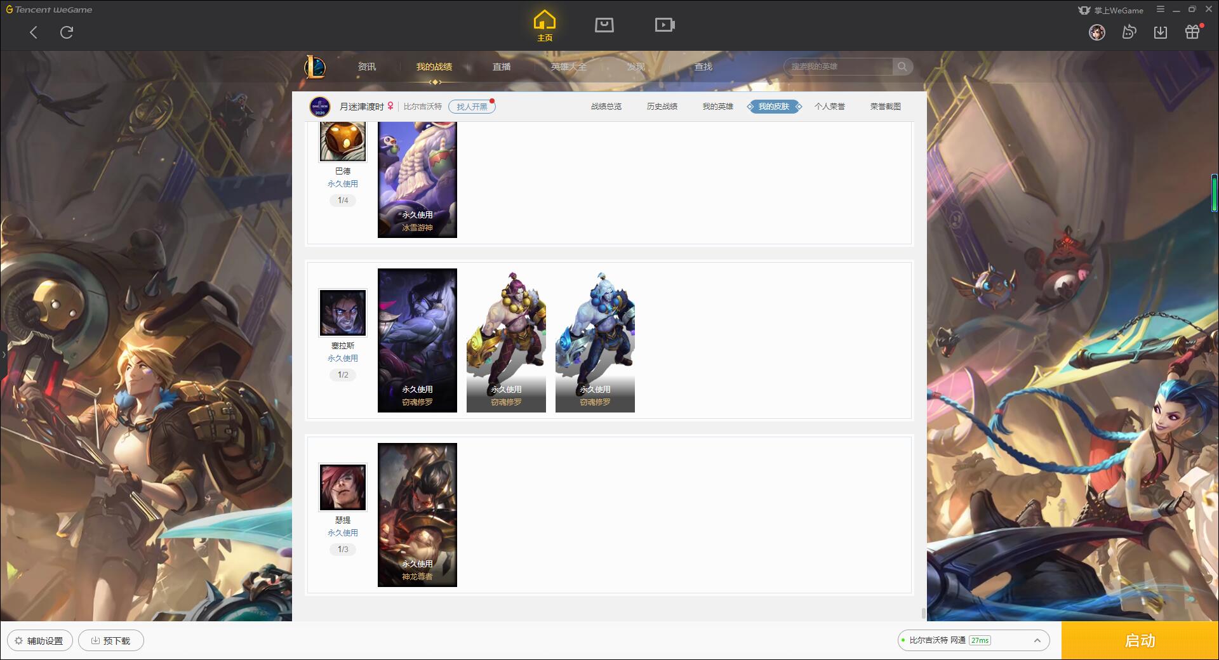The width and height of the screenshot is (1219, 660).
Task: Expand the left edge sidebar handle
Action: (3, 354)
